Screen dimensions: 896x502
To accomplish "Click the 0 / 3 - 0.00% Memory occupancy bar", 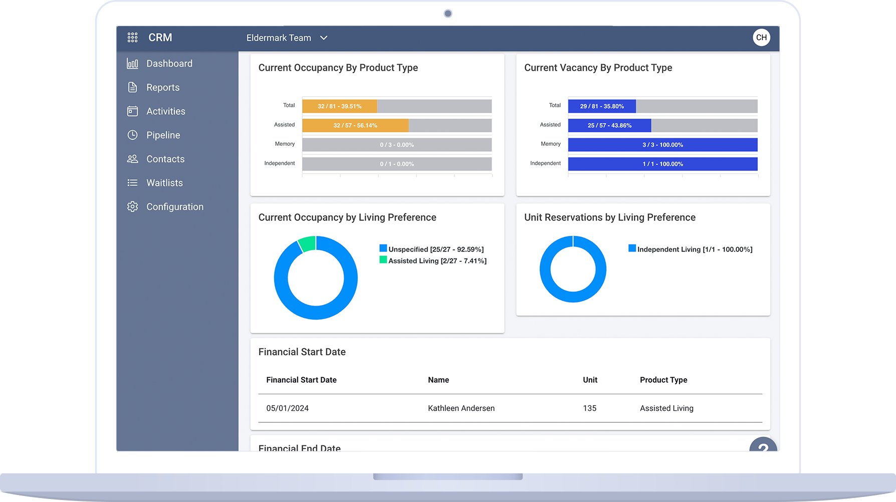I will click(x=397, y=145).
